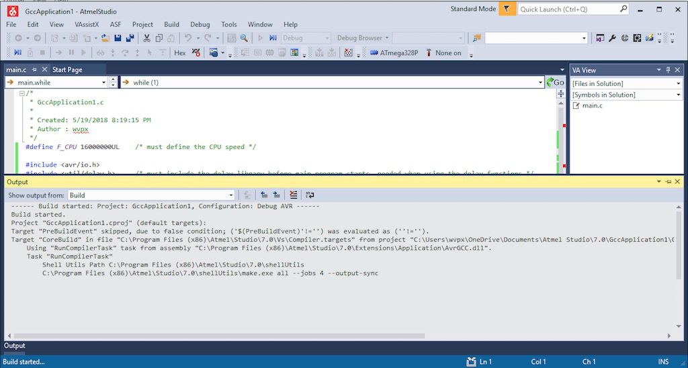Pin the main.c tab
This screenshot has height=368, width=688.
point(34,70)
